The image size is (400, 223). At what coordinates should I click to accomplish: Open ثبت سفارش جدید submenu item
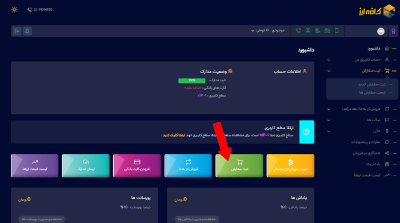point(371,84)
